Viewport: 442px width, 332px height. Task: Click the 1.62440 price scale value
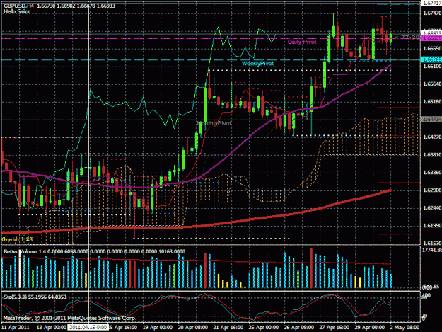[x=432, y=208]
